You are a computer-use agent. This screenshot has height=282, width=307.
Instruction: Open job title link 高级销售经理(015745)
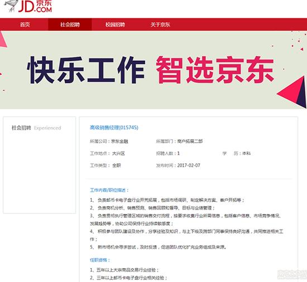[x=114, y=128]
